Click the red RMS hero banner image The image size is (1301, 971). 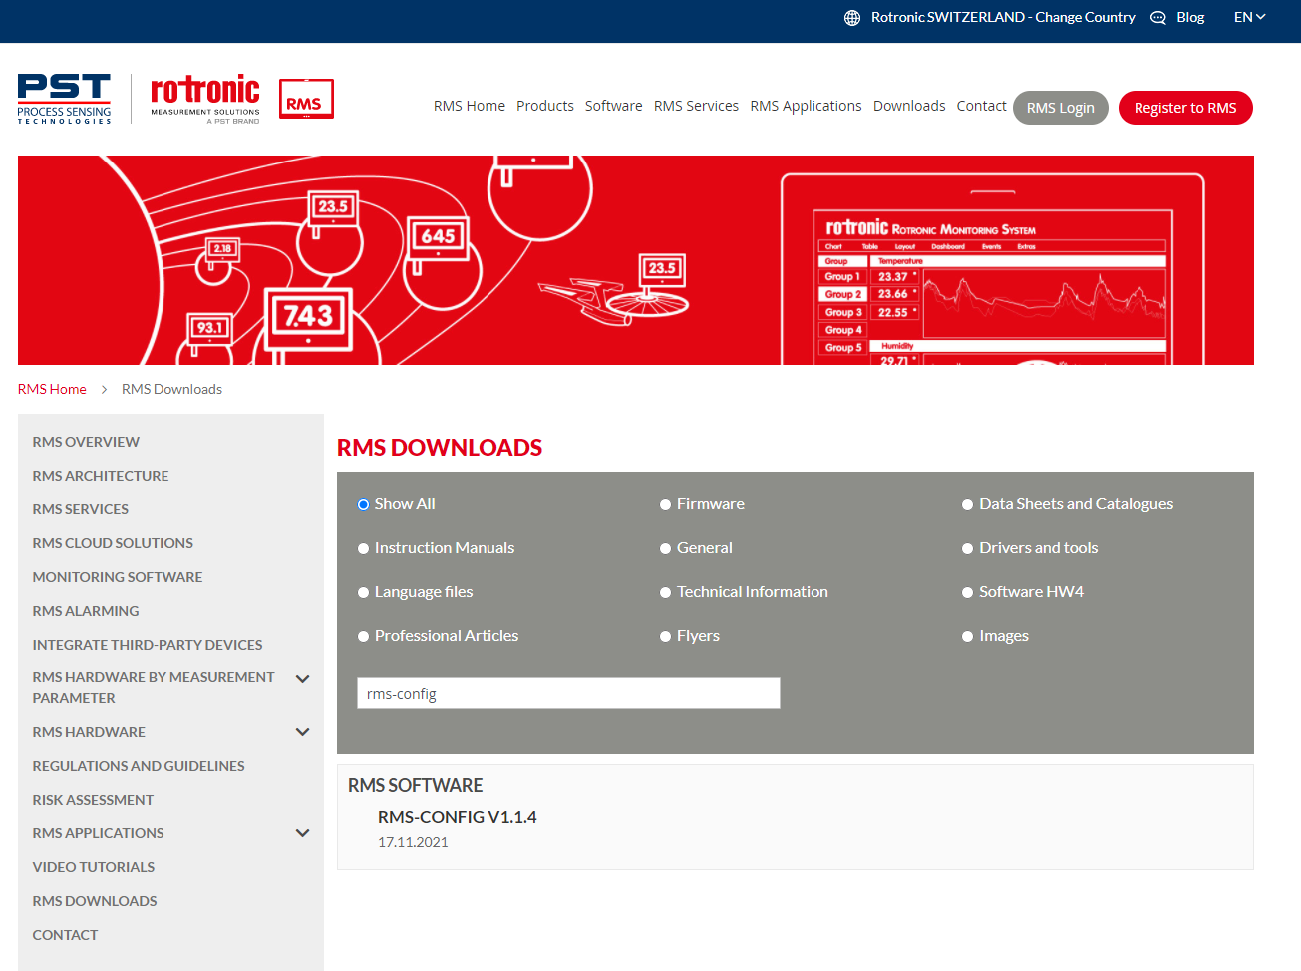[636, 260]
